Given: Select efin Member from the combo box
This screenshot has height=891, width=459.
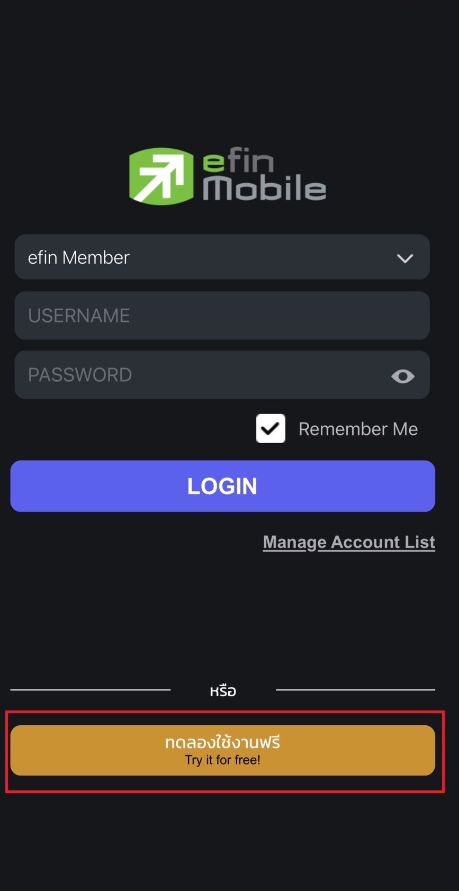Looking at the screenshot, I should [x=222, y=257].
